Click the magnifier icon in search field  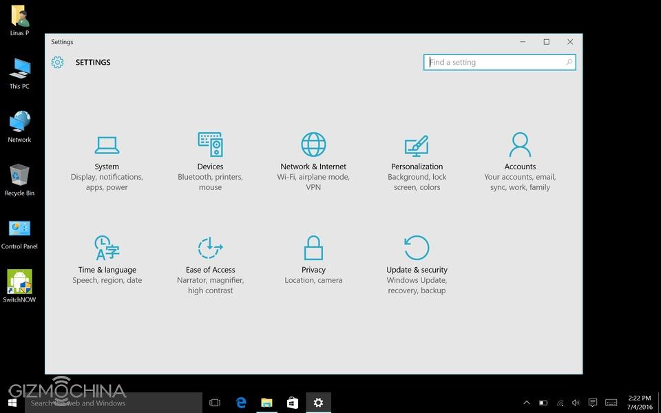pos(569,63)
